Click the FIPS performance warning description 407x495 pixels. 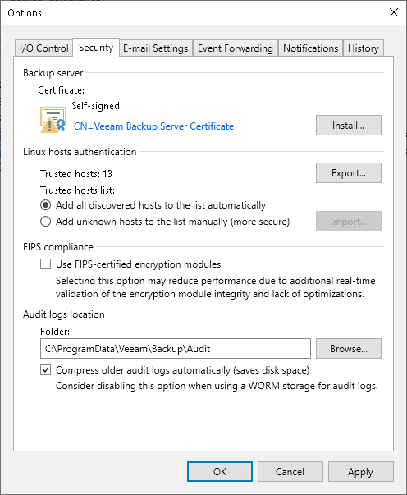click(x=216, y=287)
